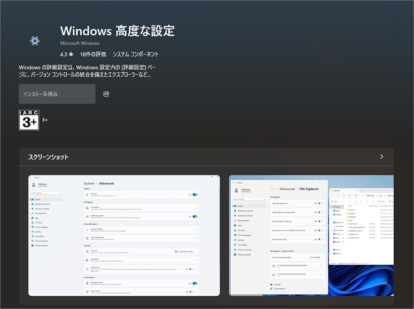This screenshot has width=414, height=309.
Task: Click the Advanced breadcrumb in the File Explorer screenshot
Action: (x=287, y=189)
